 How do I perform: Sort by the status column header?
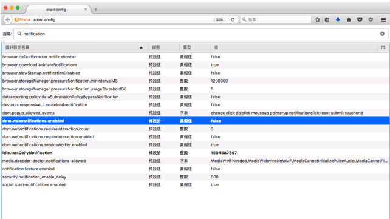click(163, 47)
